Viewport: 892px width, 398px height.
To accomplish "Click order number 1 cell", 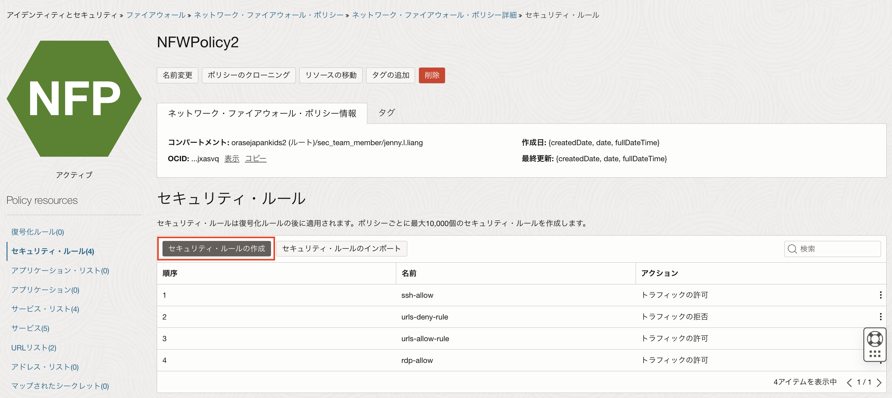I will (x=165, y=295).
